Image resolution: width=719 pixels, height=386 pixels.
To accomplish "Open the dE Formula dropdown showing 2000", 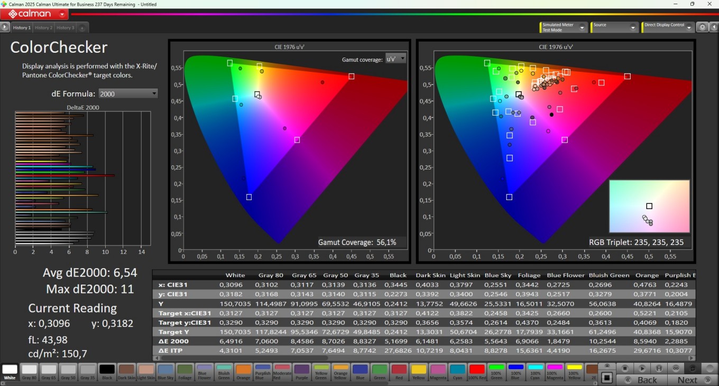I will point(128,93).
